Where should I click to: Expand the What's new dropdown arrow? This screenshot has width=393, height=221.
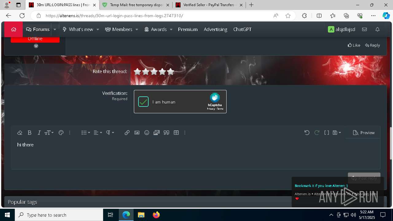98,29
